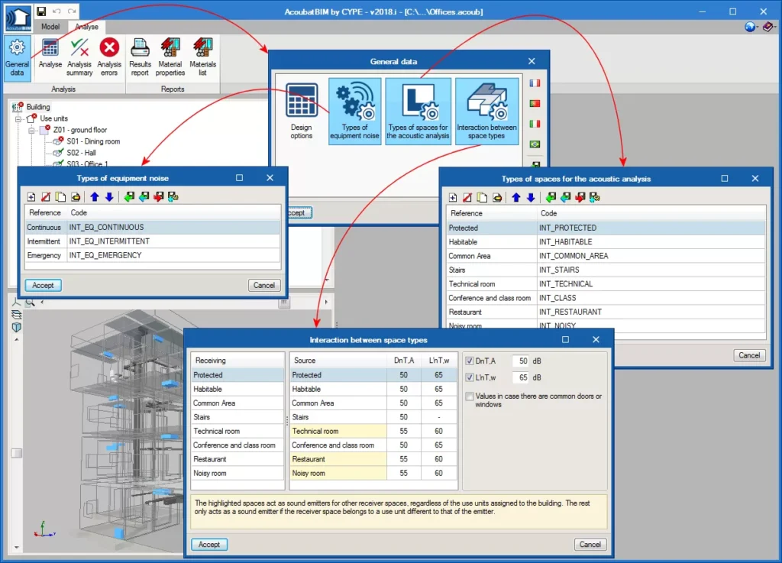
Task: Cancel the Interaction between space types dialog
Action: click(590, 545)
